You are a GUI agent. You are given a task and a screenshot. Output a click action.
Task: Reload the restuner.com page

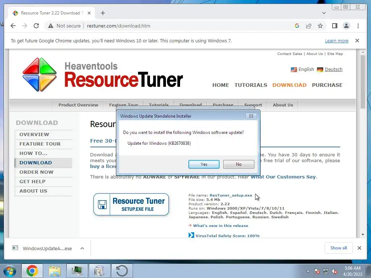click(36, 26)
